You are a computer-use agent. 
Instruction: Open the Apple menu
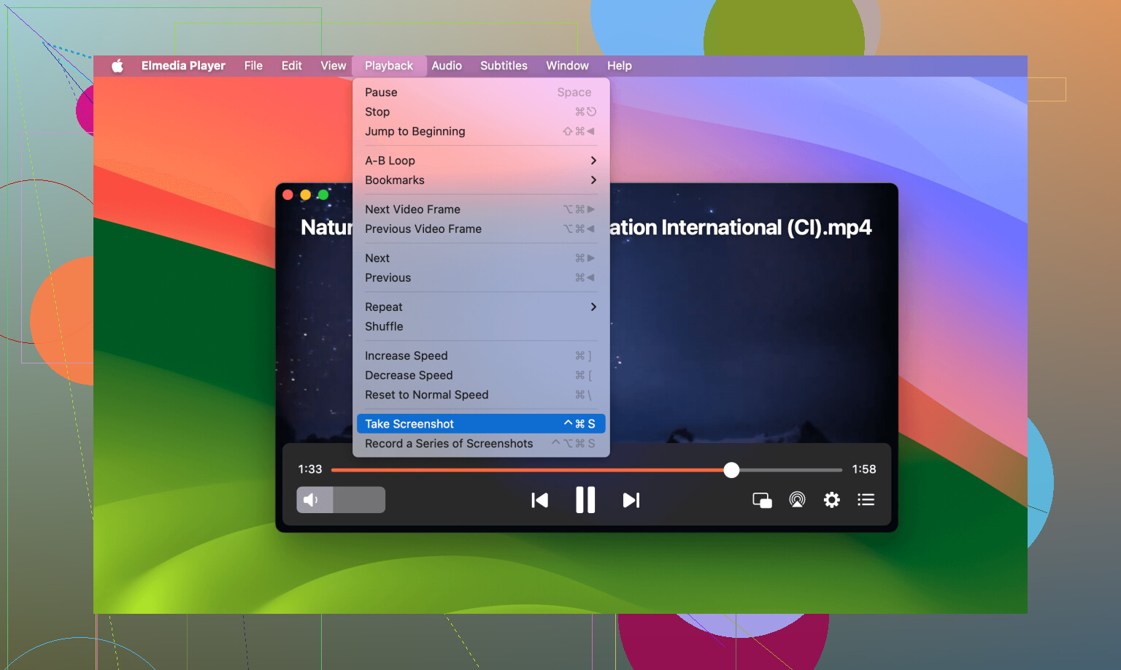click(x=118, y=66)
